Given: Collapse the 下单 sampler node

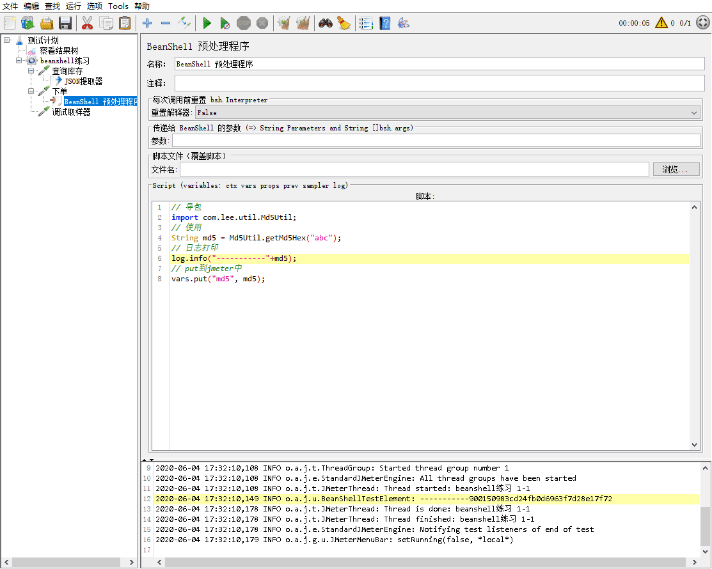Looking at the screenshot, I should point(31,91).
